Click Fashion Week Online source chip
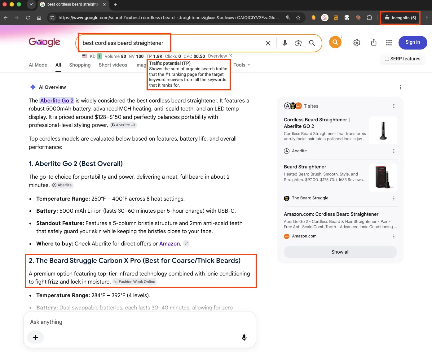Image resolution: width=432 pixels, height=352 pixels. click(x=134, y=282)
